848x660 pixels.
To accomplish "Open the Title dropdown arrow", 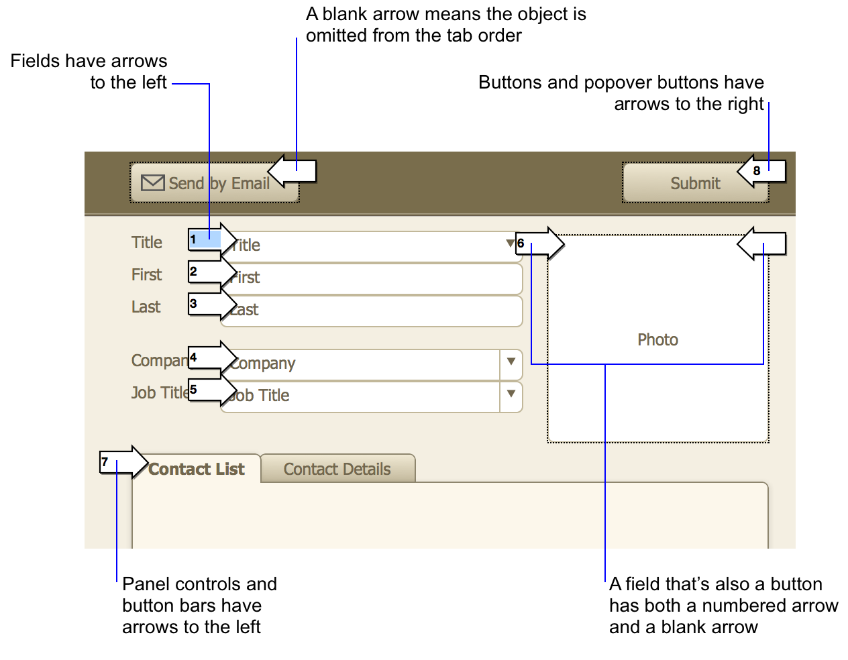I will (510, 244).
